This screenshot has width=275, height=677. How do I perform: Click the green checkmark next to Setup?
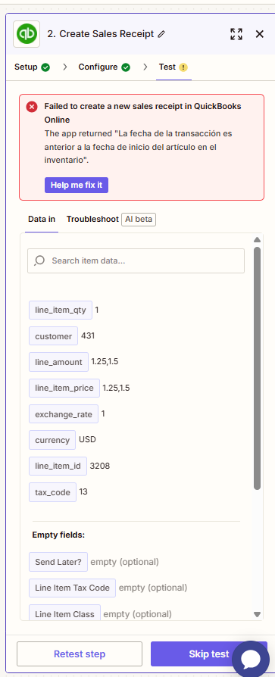pyautogui.click(x=45, y=67)
